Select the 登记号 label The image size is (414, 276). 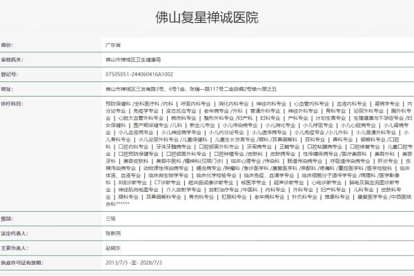(x=10, y=75)
